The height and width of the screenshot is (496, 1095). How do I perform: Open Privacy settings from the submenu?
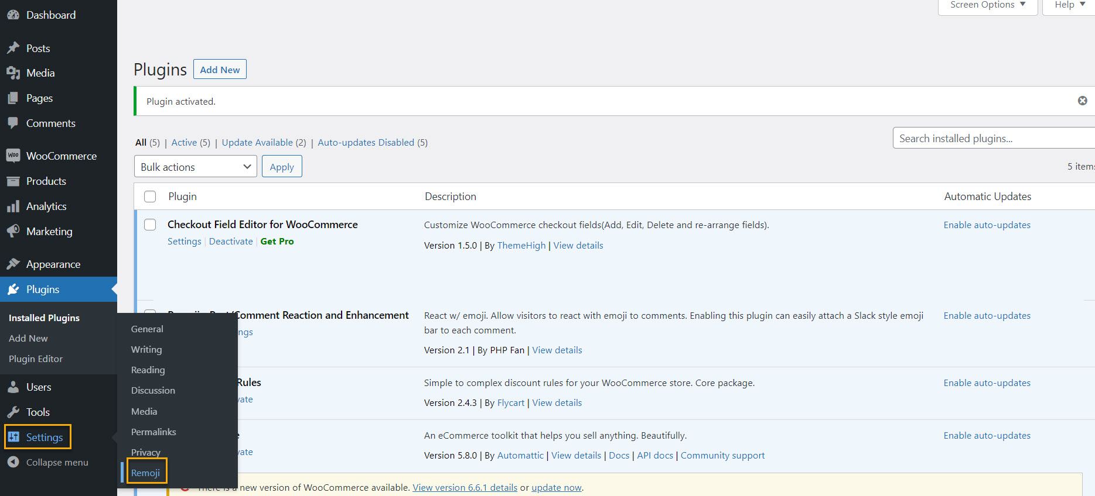(146, 453)
